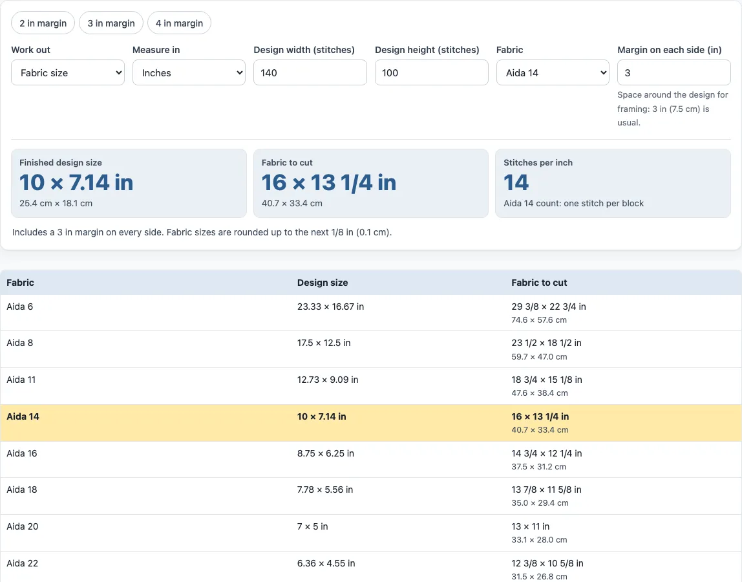Apply the 4 in margin preset
The height and width of the screenshot is (582, 742).
pos(179,23)
